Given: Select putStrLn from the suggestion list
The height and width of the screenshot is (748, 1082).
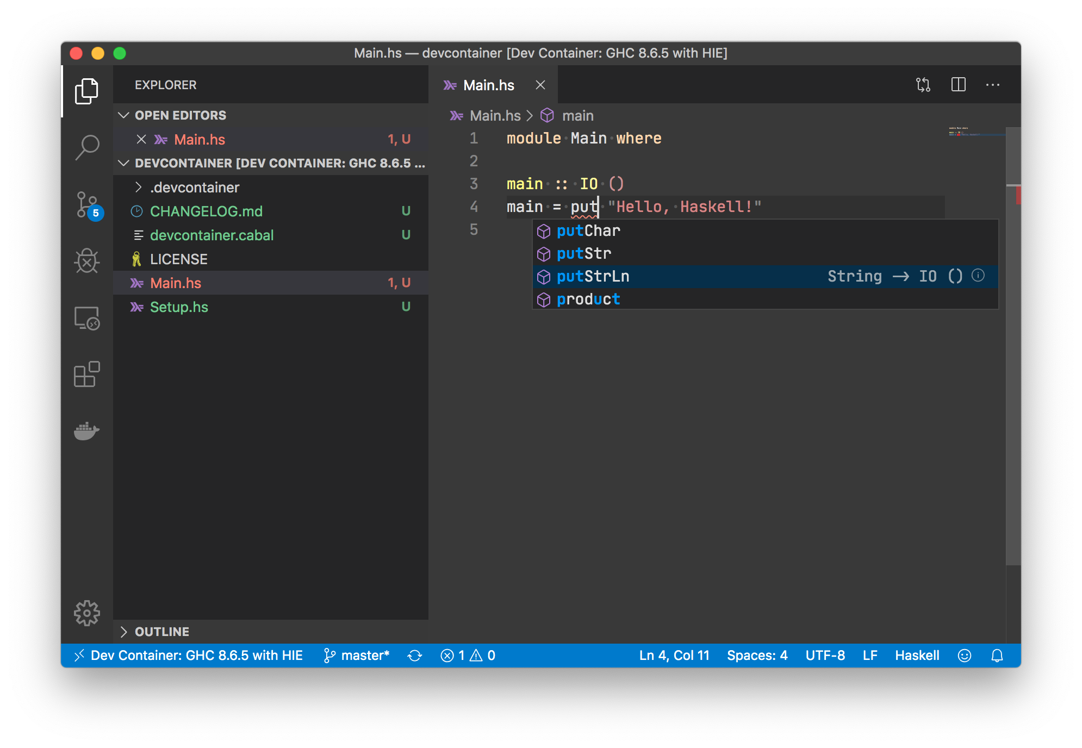Looking at the screenshot, I should click(x=593, y=277).
